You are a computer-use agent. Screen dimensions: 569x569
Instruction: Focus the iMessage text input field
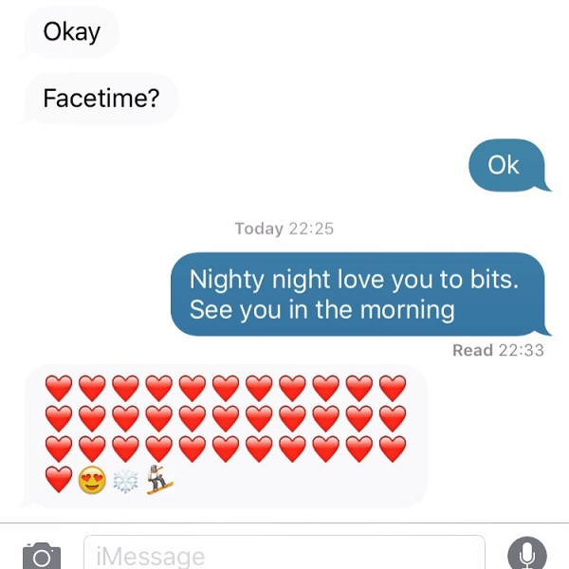click(x=284, y=553)
